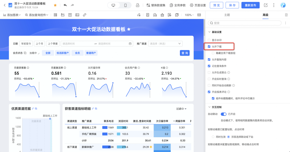Select the 低活跃客户 filter tab
290x152 pixels.
[x=63, y=53]
